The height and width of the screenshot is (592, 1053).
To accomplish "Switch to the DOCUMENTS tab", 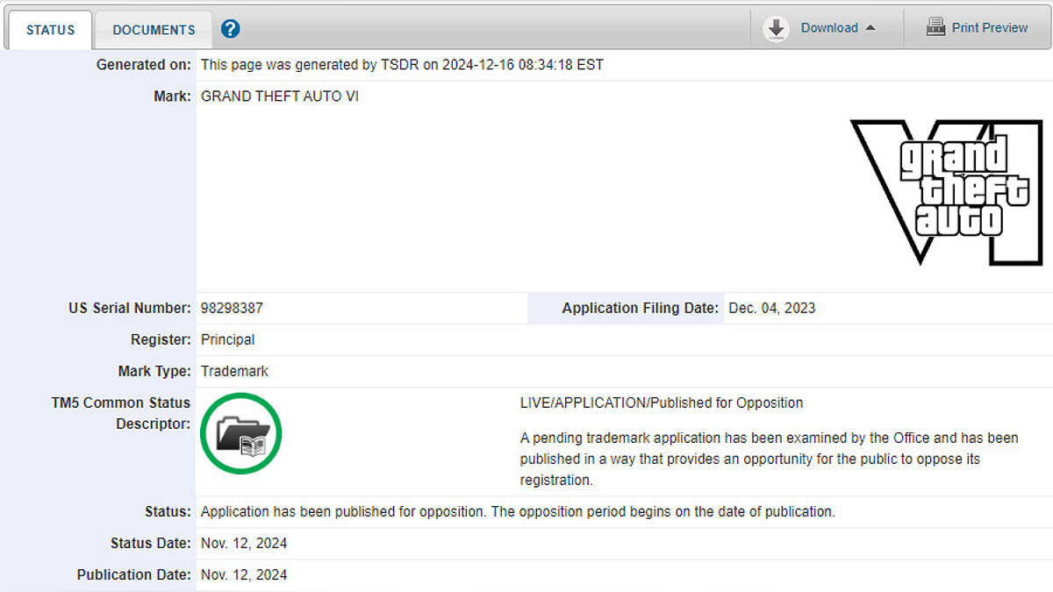I will [154, 30].
